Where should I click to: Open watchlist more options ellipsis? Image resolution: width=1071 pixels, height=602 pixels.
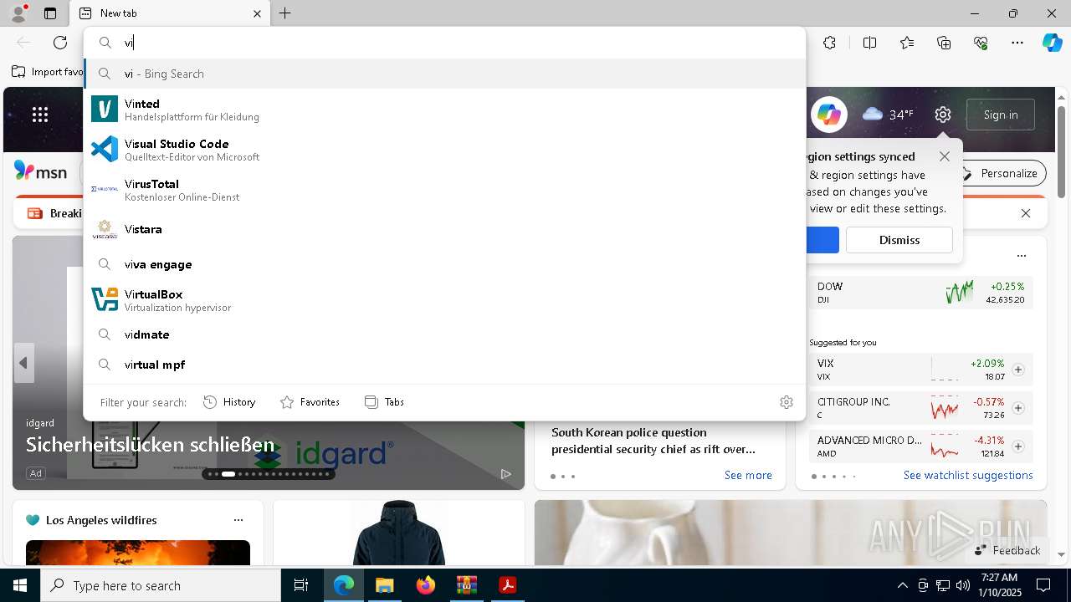(x=1021, y=256)
